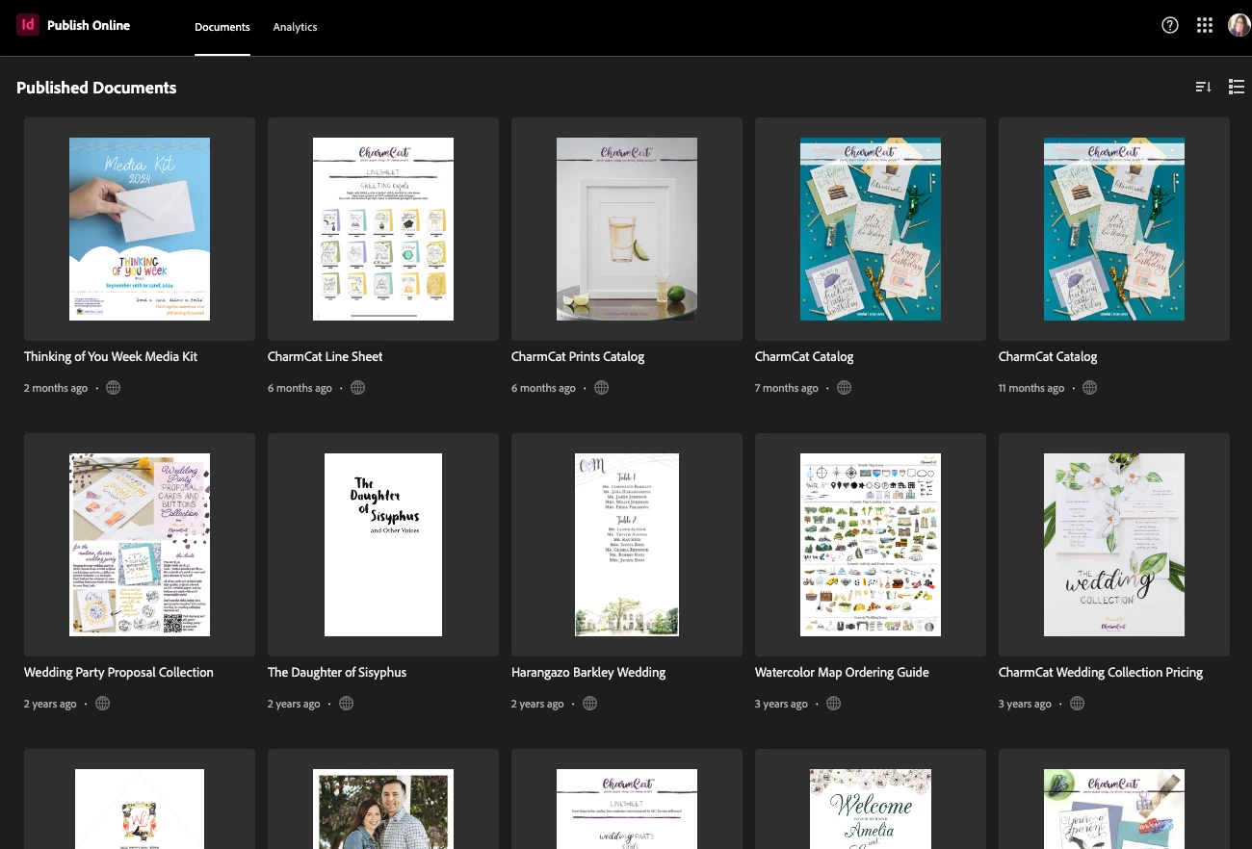
Task: Open Thinking of You Week Media Kit title
Action: 111,356
